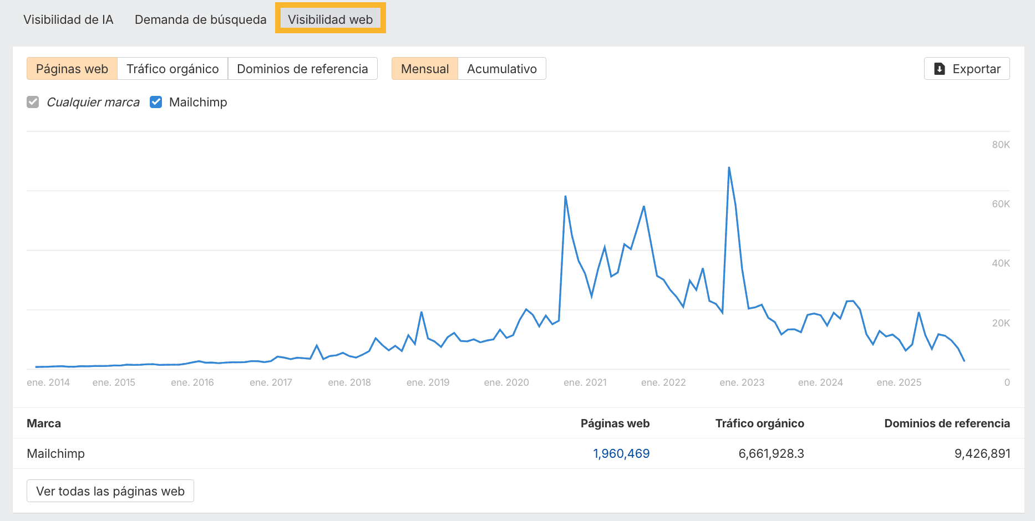Screen dimensions: 1035x521
Task: Click the Tráfico orgánico column header
Action: click(x=759, y=423)
